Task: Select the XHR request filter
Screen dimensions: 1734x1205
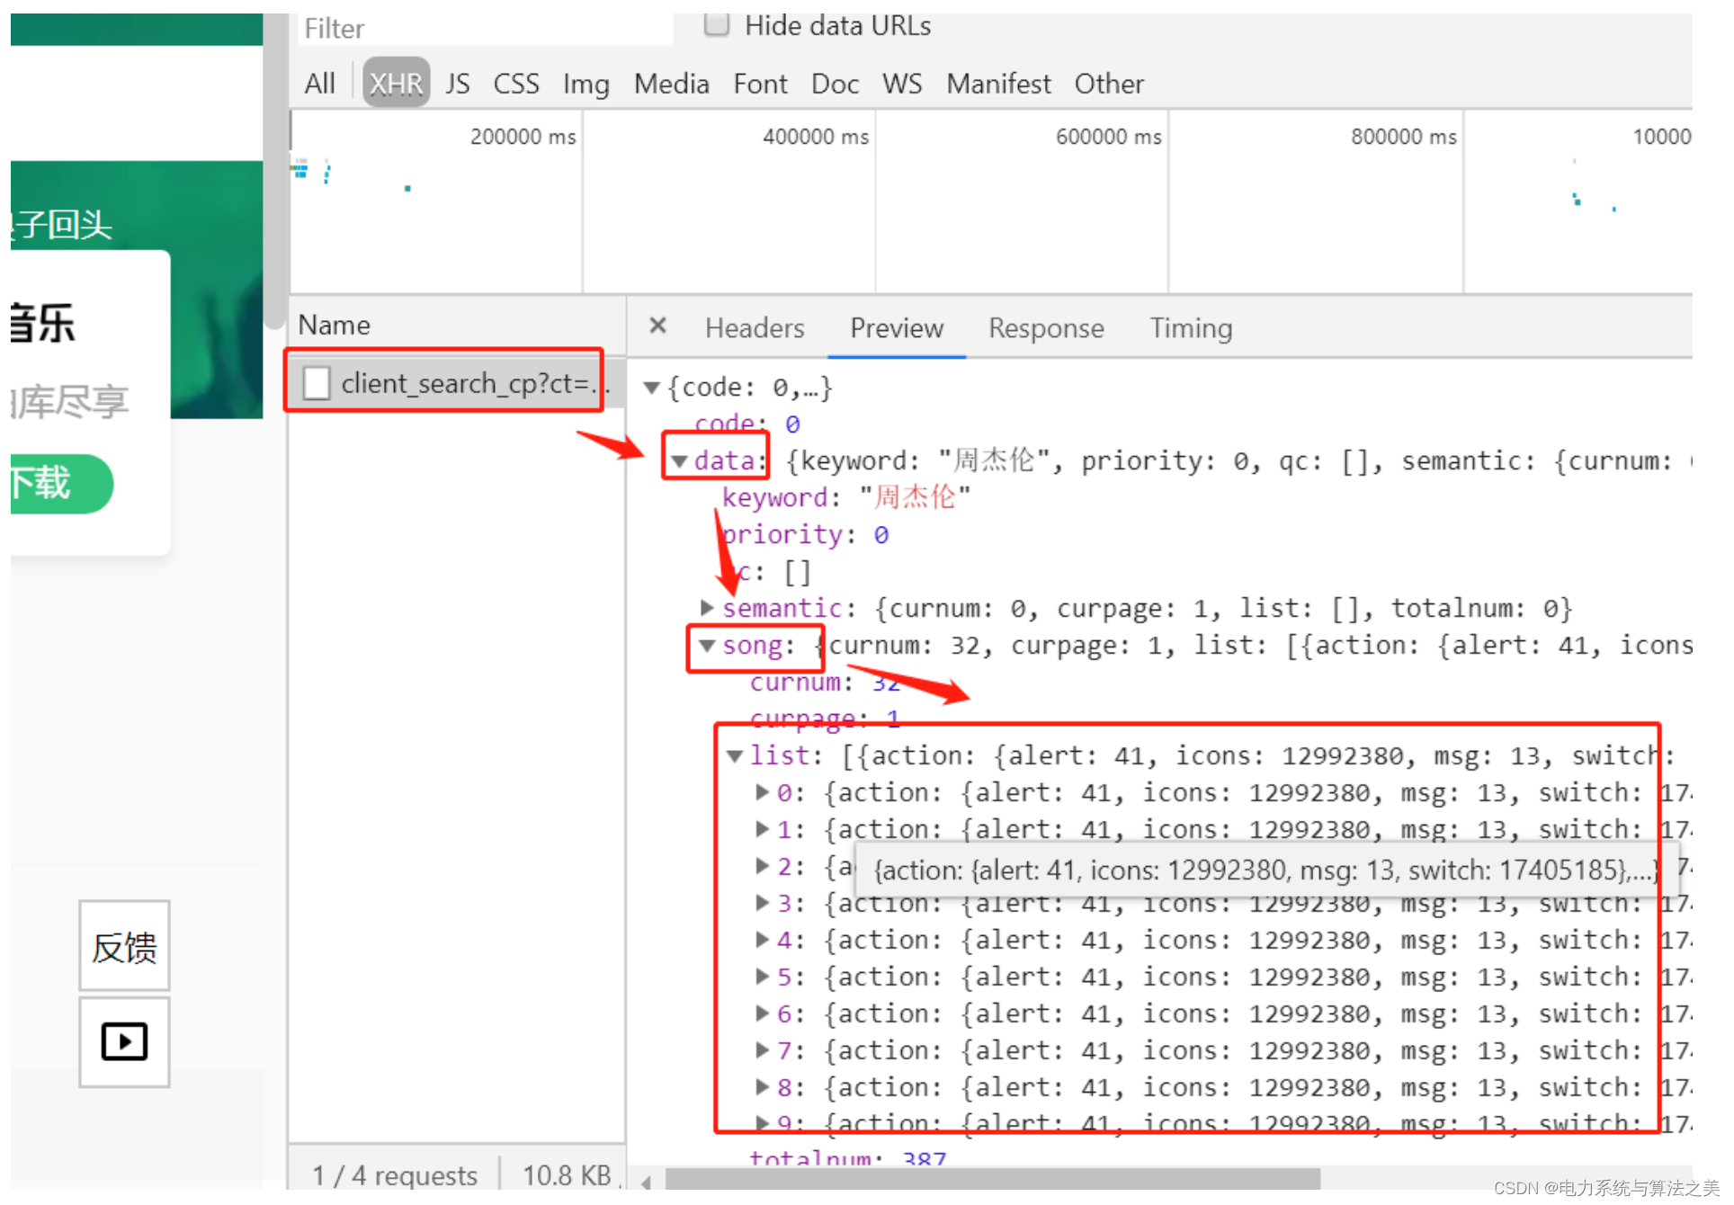Action: [396, 83]
